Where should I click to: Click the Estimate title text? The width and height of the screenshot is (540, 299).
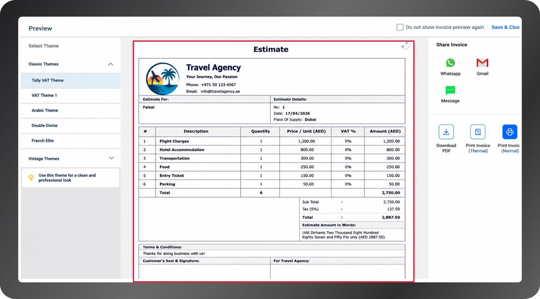(271, 49)
